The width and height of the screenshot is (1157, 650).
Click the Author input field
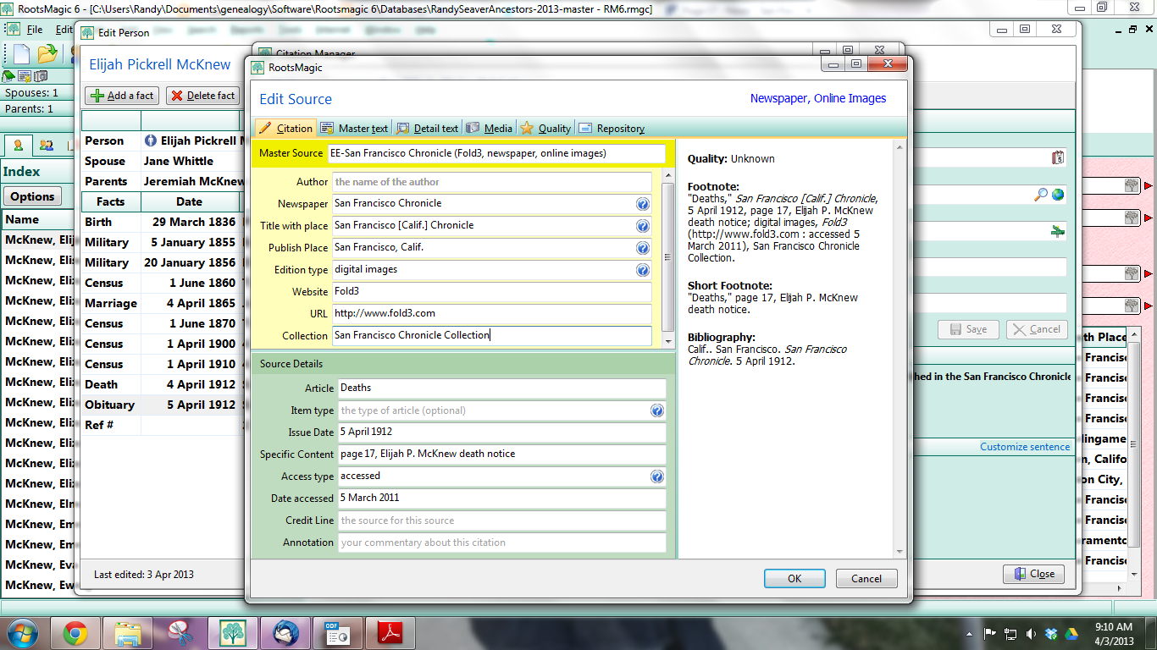click(491, 182)
